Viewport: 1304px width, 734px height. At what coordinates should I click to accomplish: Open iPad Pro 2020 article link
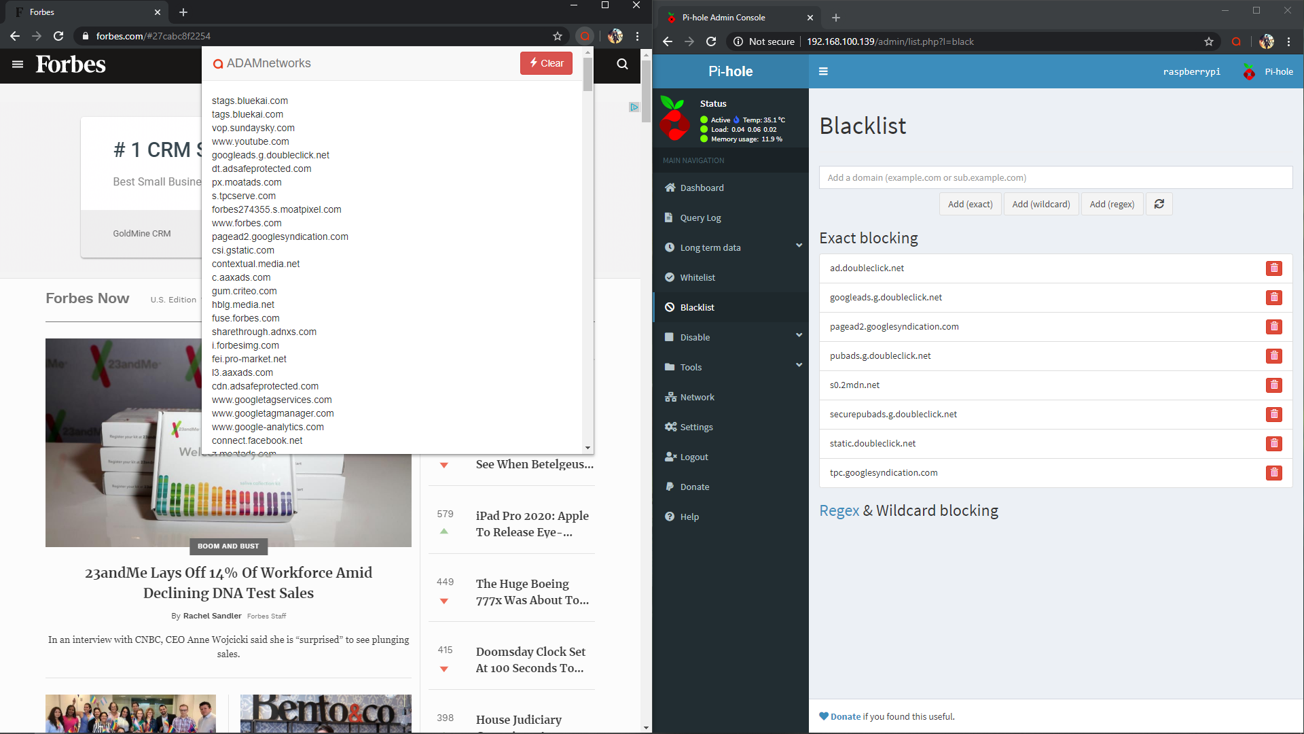coord(532,524)
